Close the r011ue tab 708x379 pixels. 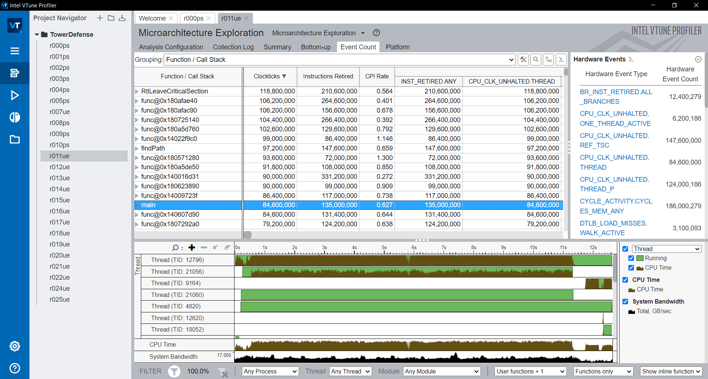(x=246, y=18)
